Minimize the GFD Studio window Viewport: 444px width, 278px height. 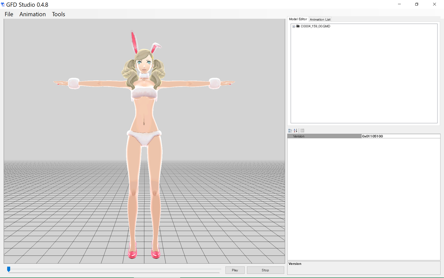click(399, 4)
